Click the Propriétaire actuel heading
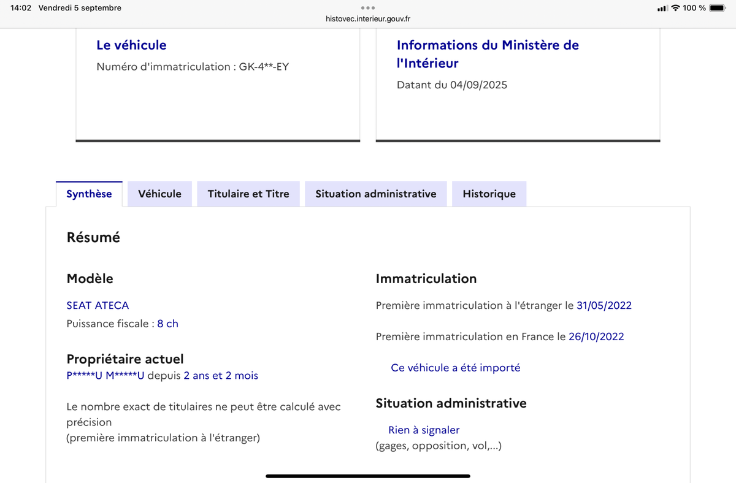The width and height of the screenshot is (736, 483). pos(125,359)
